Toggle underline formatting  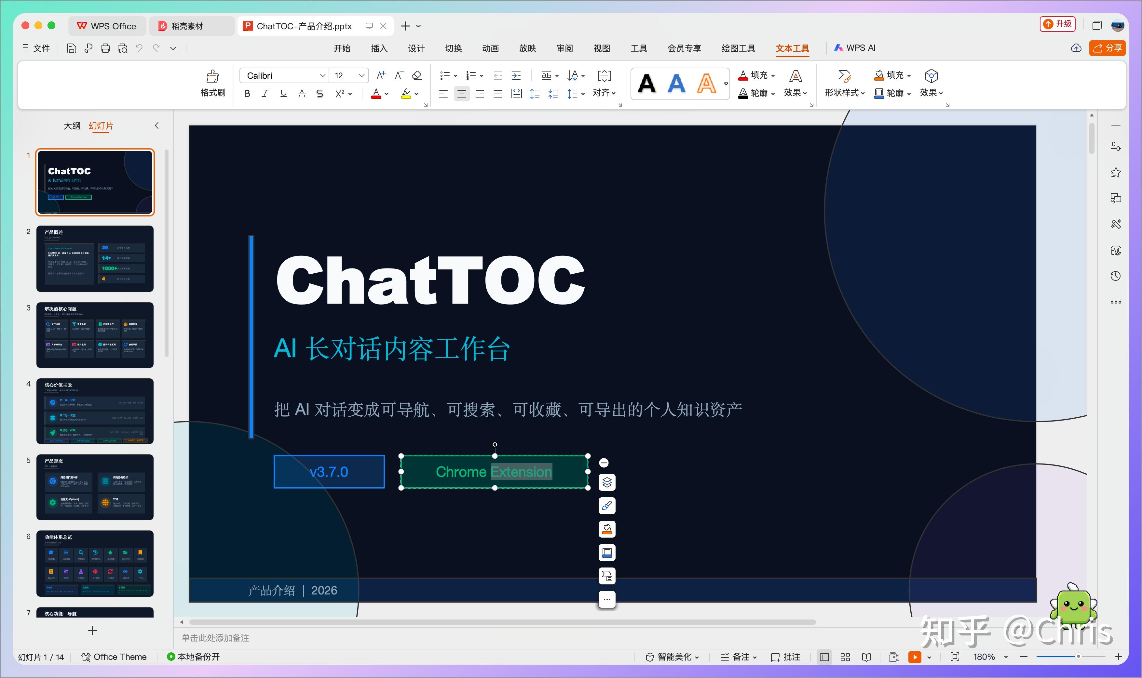pos(284,94)
